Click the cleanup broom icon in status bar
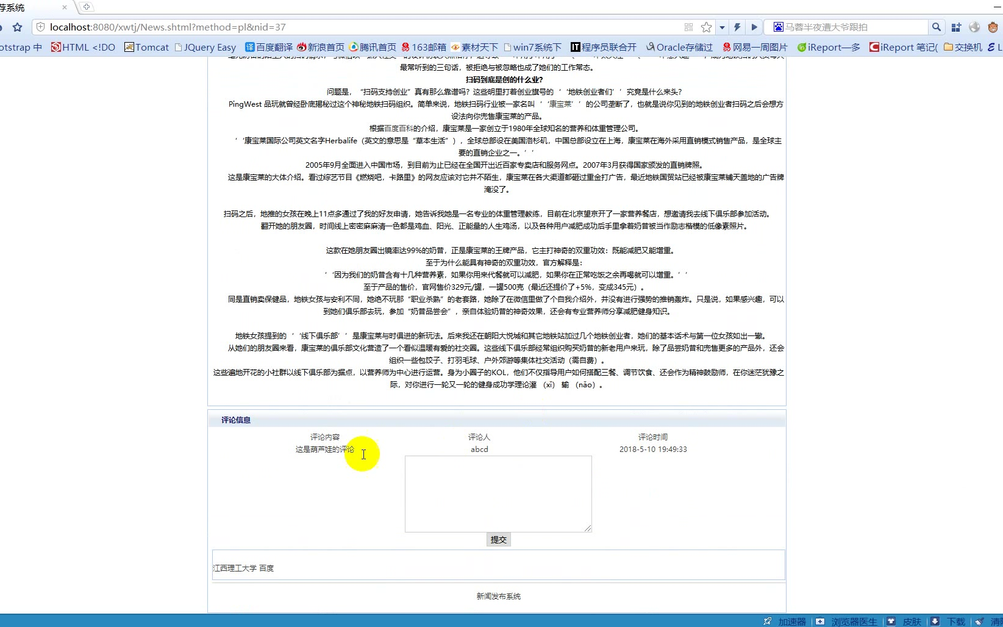 (x=979, y=622)
